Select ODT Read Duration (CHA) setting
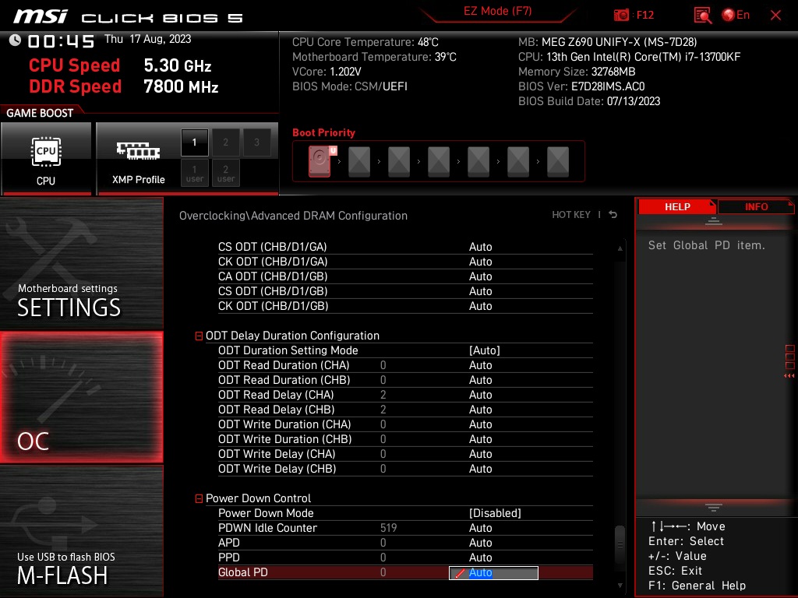Viewport: 798px width, 598px height. point(405,365)
